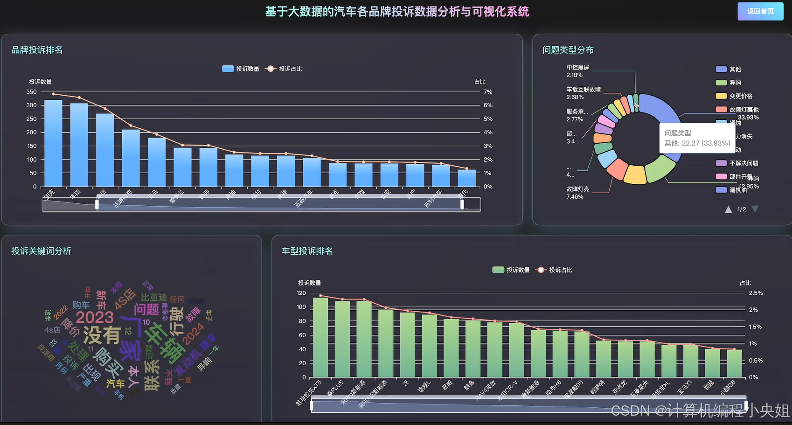Click word 比亚迪 in the word cloud
Screen dimensions: 792x425
tap(154, 297)
